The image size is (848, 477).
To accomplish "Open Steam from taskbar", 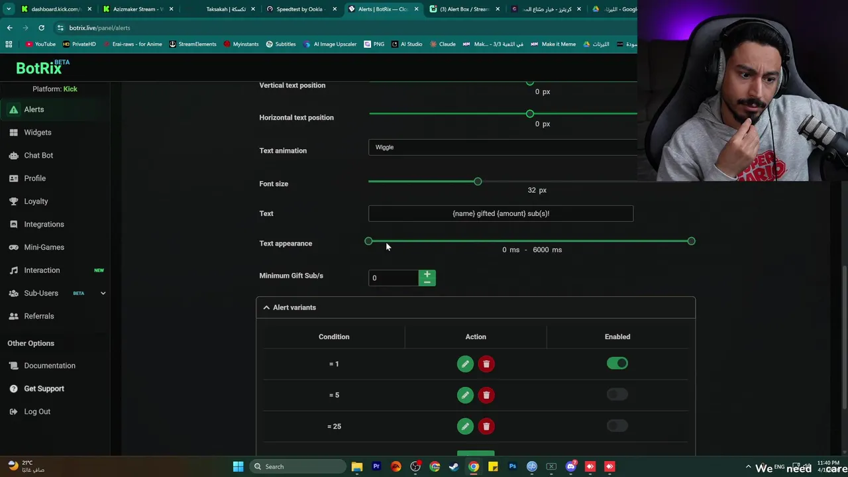I will pyautogui.click(x=454, y=466).
